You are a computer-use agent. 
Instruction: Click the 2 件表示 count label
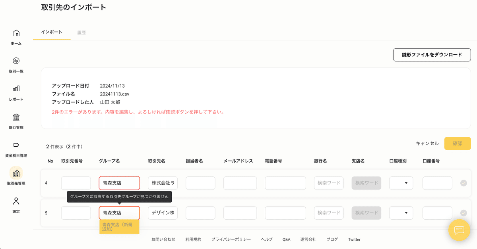pyautogui.click(x=64, y=147)
